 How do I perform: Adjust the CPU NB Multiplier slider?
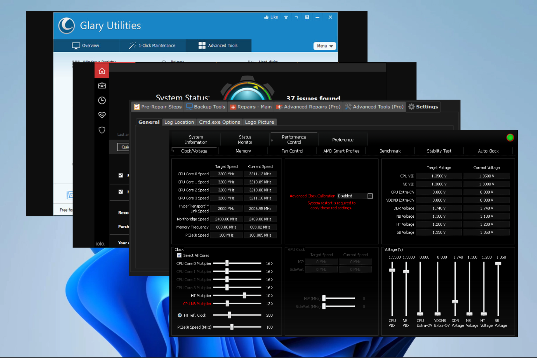tap(227, 303)
